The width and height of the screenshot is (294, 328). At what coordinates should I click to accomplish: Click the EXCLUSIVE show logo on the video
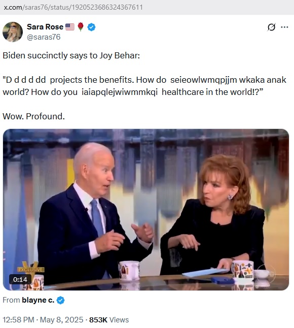point(31,269)
